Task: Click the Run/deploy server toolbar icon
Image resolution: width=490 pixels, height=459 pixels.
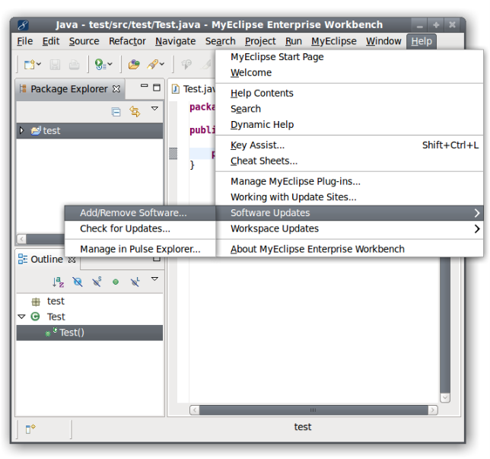Action: (100, 65)
